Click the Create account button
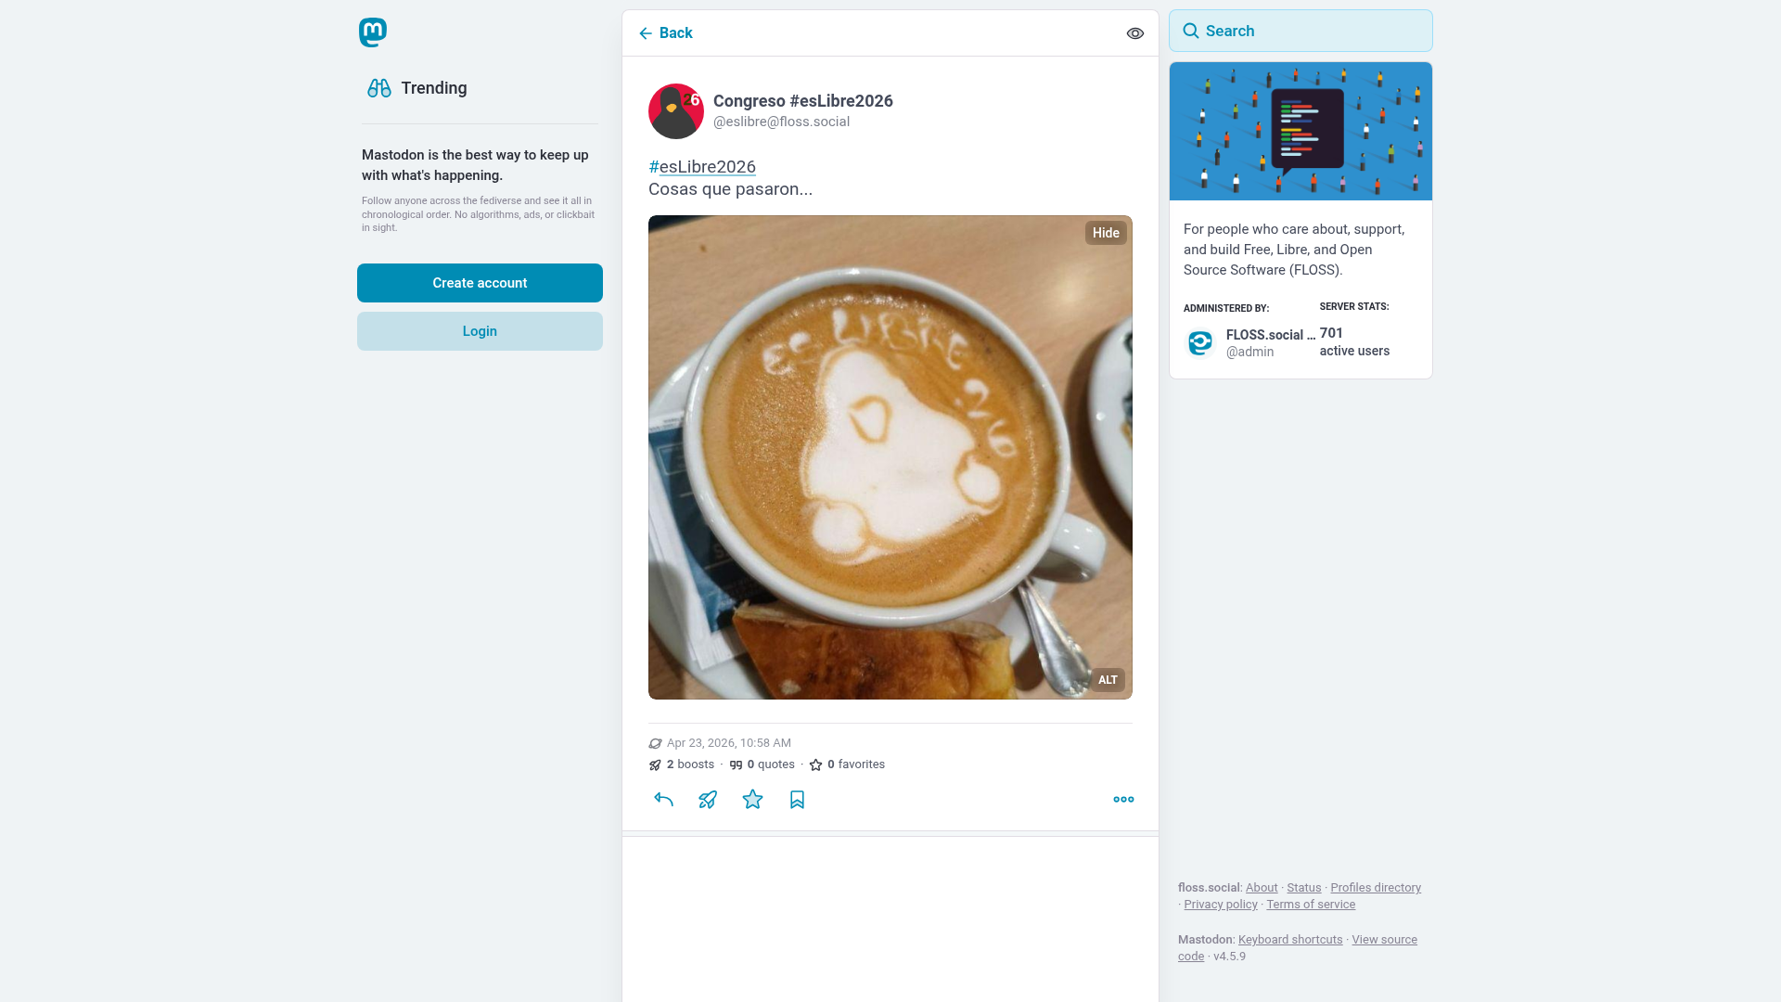The height and width of the screenshot is (1002, 1781). [x=480, y=283]
